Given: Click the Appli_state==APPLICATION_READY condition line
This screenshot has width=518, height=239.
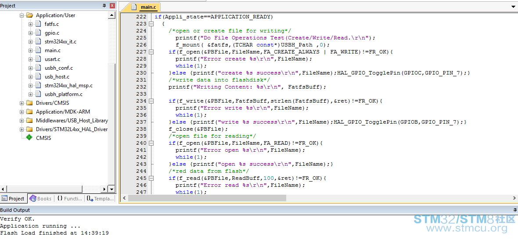Looking at the screenshot, I should click(214, 17).
